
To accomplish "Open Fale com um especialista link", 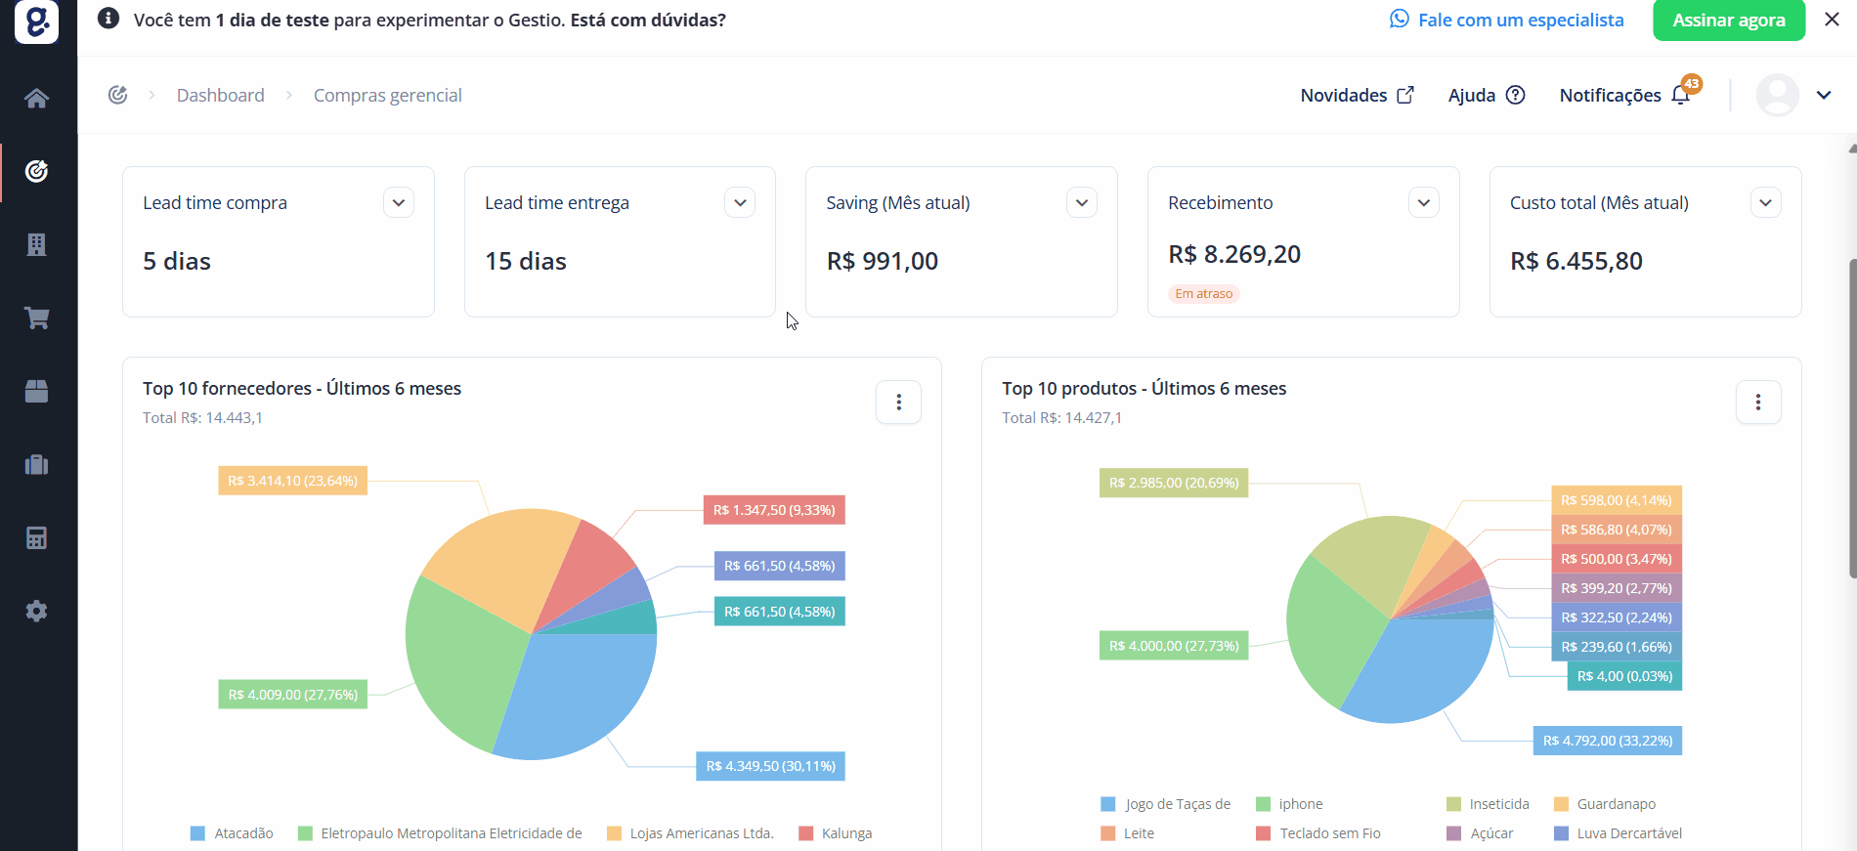I will [1506, 20].
